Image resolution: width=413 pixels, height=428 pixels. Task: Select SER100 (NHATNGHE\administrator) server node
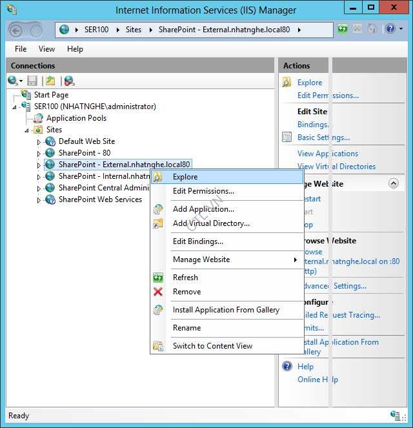point(95,107)
